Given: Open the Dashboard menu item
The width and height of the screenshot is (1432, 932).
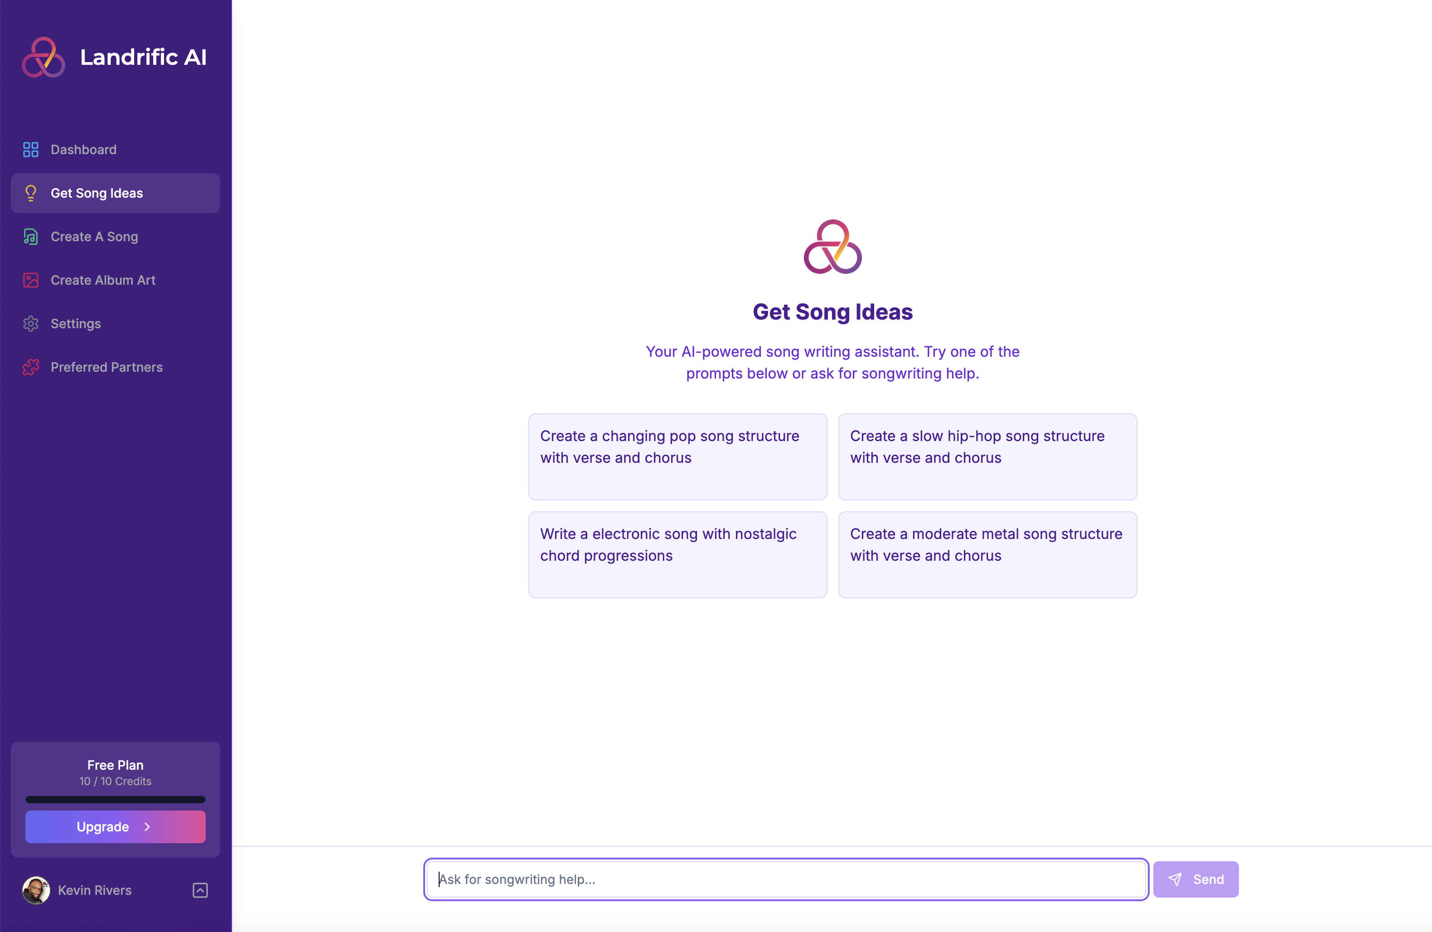Looking at the screenshot, I should [84, 149].
